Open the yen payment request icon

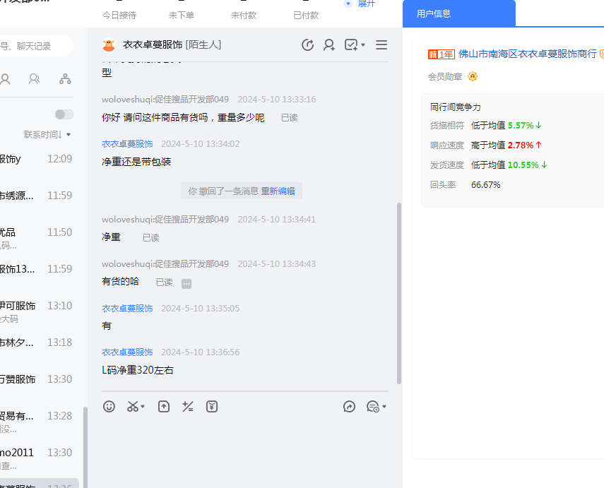(212, 406)
